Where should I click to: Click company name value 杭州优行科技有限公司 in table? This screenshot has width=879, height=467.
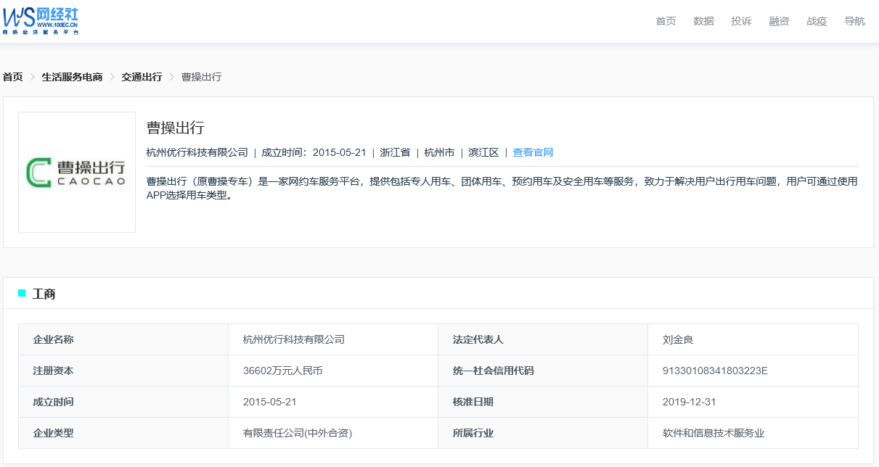click(294, 339)
